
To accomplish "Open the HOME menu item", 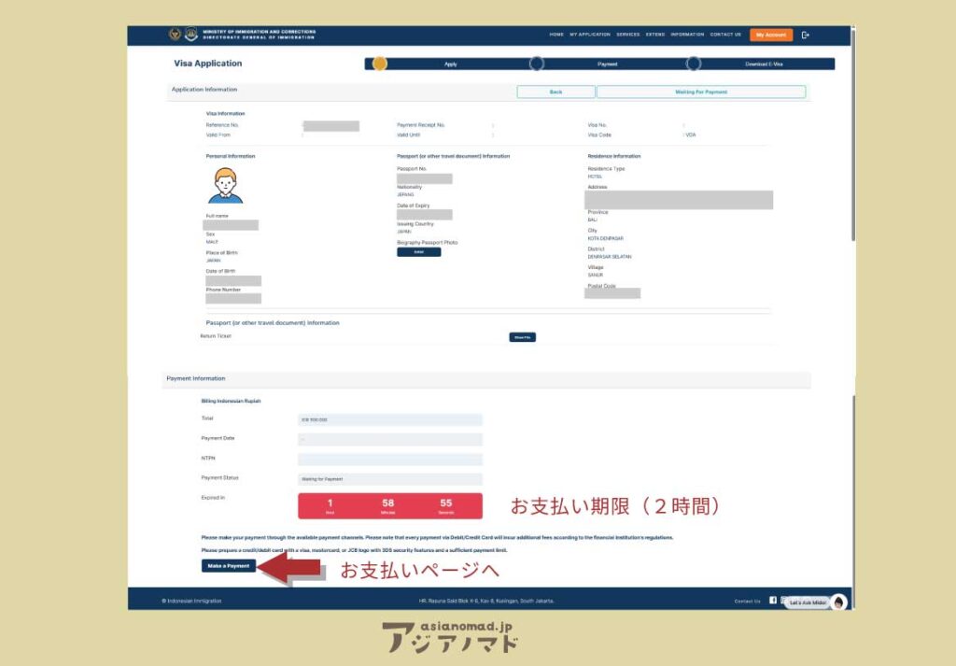I will 556,35.
